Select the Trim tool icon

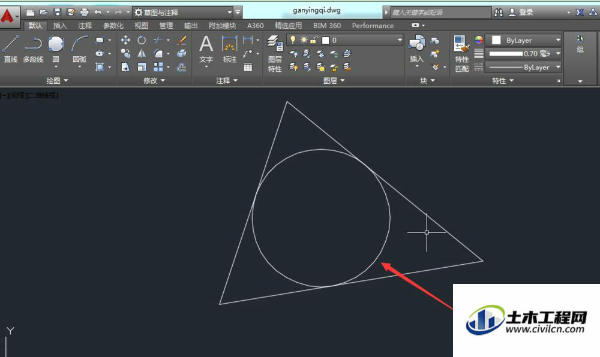click(158, 40)
